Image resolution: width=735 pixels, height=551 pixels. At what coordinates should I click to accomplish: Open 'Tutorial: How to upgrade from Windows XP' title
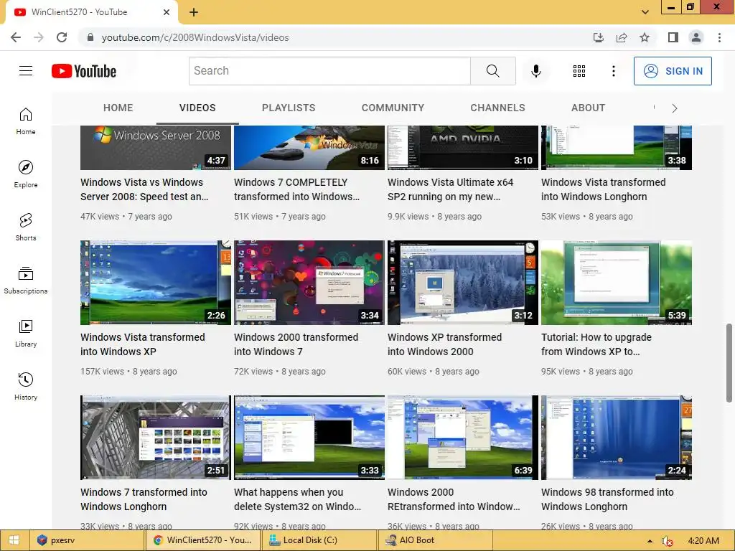(x=596, y=344)
